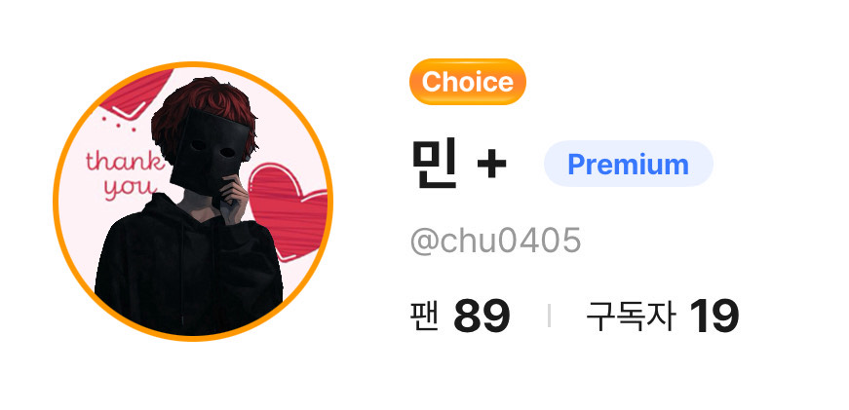849x410 pixels.
Task: Click divider between 팬 and 구독자
Action: tap(549, 317)
